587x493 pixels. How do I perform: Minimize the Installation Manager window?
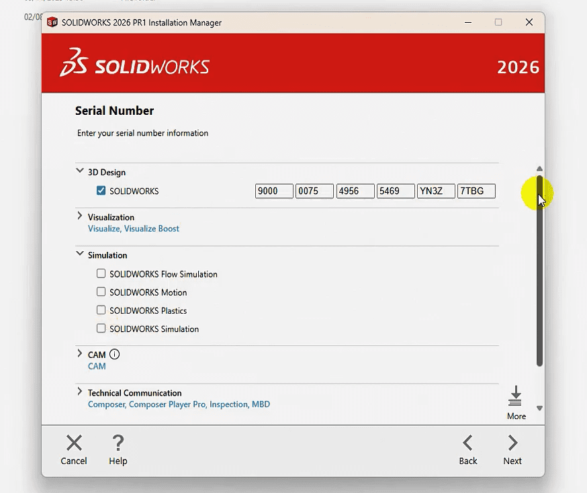(468, 22)
